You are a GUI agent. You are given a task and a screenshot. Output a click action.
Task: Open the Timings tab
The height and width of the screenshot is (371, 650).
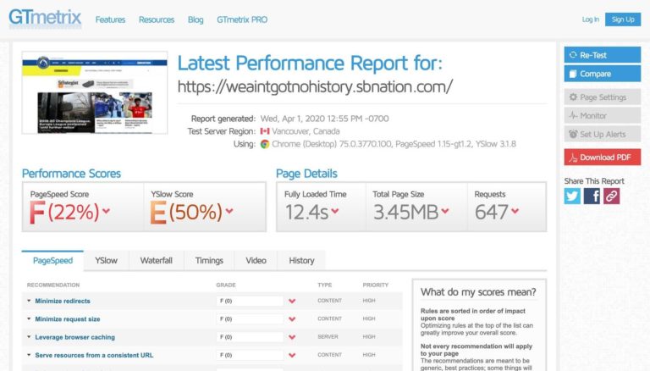[209, 261]
